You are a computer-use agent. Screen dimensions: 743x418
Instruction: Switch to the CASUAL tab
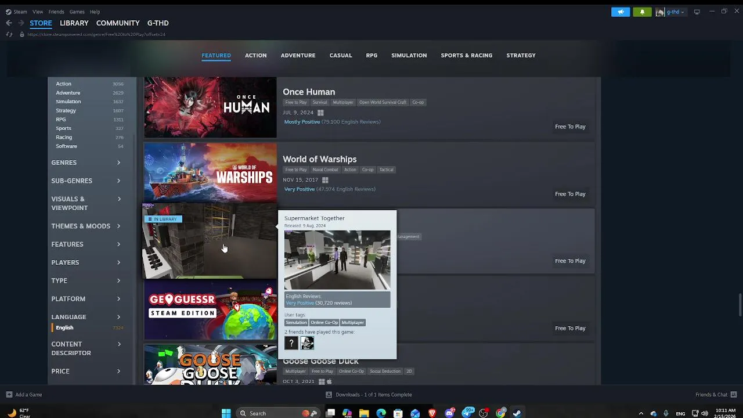tap(341, 55)
